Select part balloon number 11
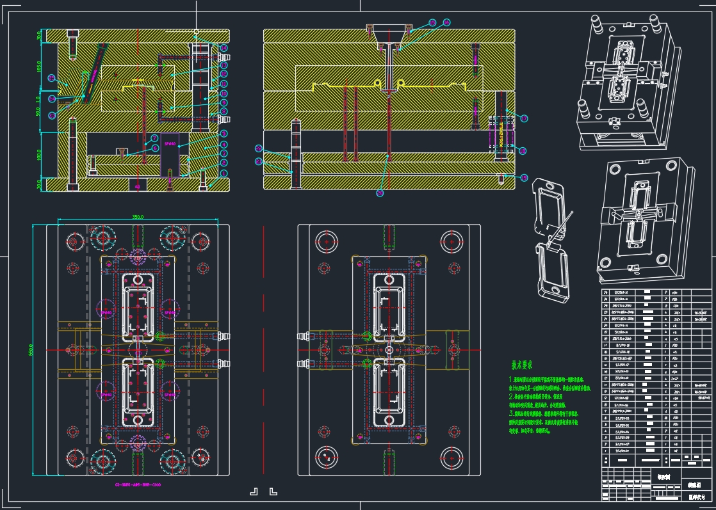 (x=224, y=84)
